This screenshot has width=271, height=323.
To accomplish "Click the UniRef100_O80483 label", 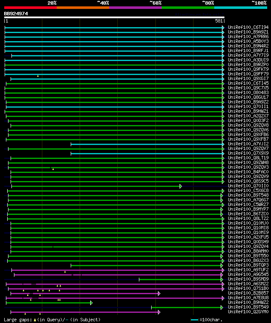I will (x=248, y=93).
